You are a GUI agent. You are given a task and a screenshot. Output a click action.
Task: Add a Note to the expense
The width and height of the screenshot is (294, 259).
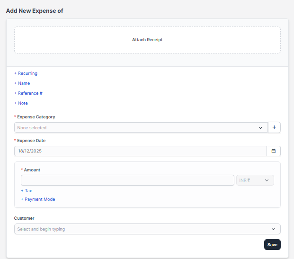pos(21,103)
